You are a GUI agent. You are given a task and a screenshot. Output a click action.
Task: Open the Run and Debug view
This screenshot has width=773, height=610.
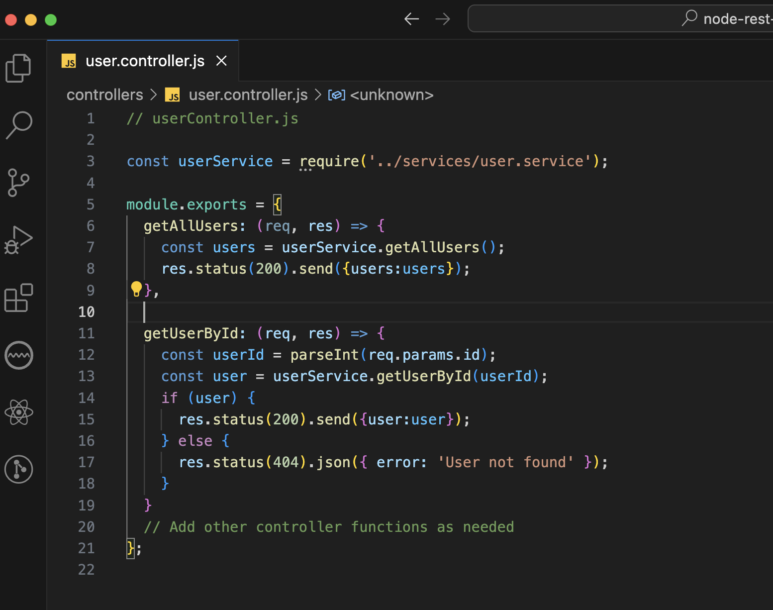18,240
